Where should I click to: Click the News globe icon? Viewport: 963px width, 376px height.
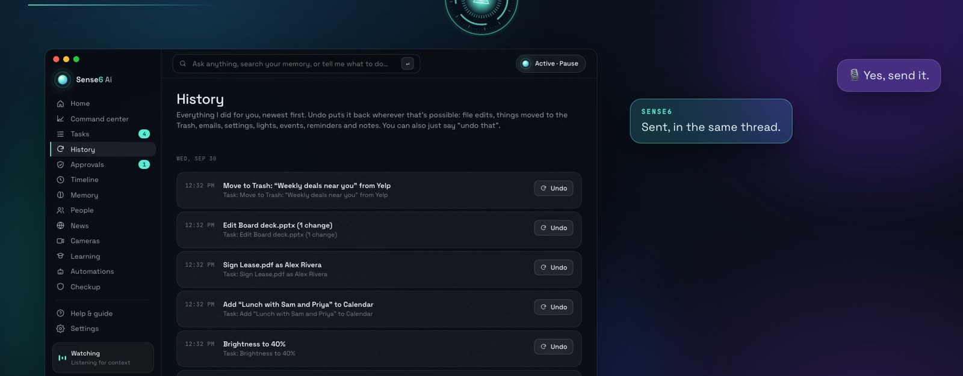point(60,226)
